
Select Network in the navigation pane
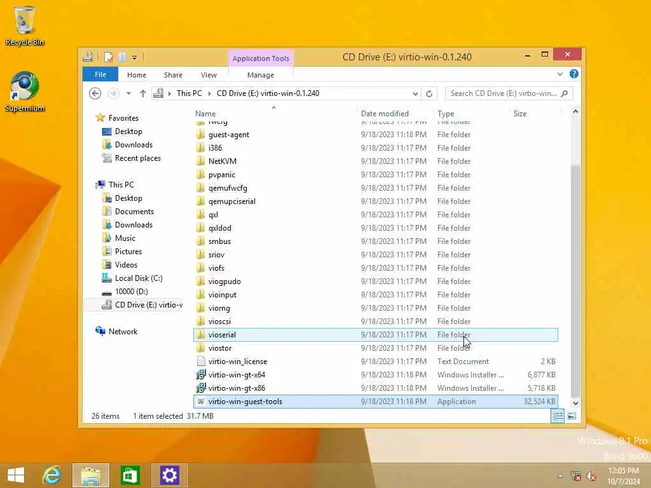point(123,332)
